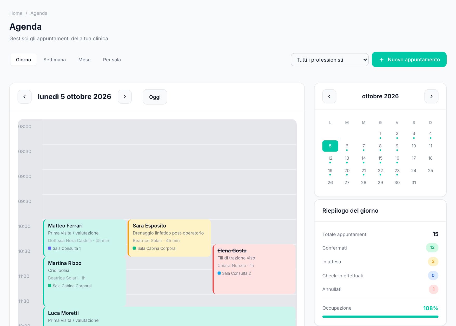Select day 12 in mini calendar
This screenshot has height=326, width=456.
330,158
